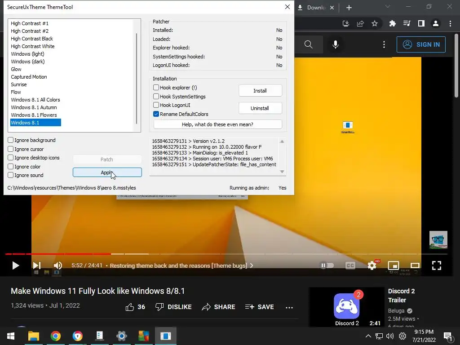Viewport: 460px width, 345px height.
Task: Seek on the video progress bar
Action: point(226,254)
